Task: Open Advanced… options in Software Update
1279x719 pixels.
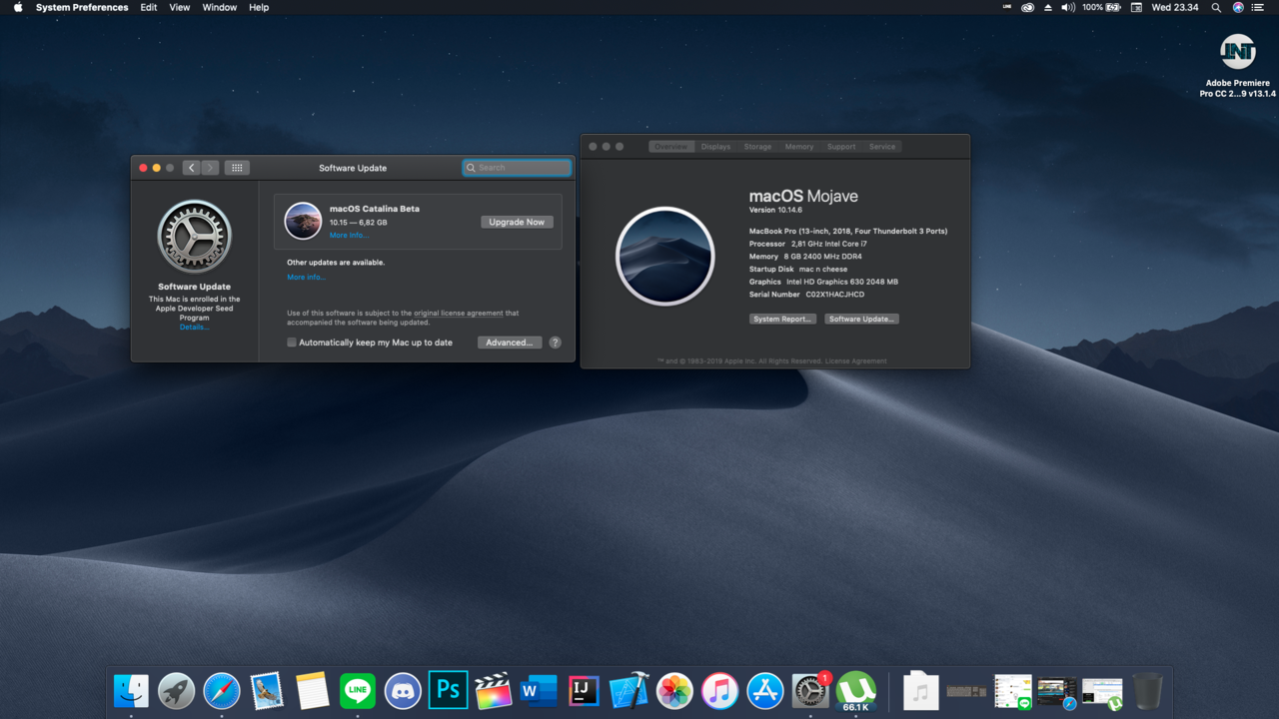Action: point(510,343)
